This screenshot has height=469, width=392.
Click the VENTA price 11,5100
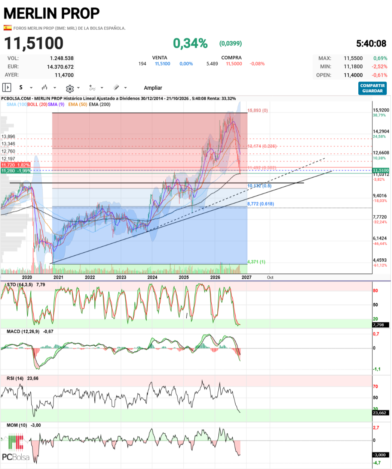pos(162,64)
